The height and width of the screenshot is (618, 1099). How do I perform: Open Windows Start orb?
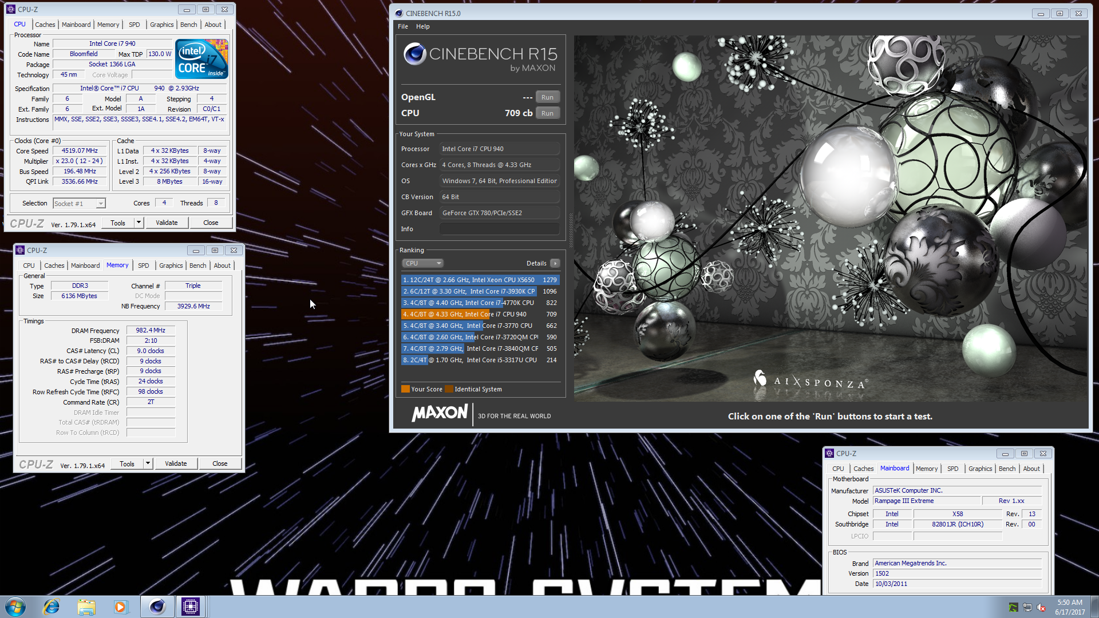pyautogui.click(x=15, y=607)
